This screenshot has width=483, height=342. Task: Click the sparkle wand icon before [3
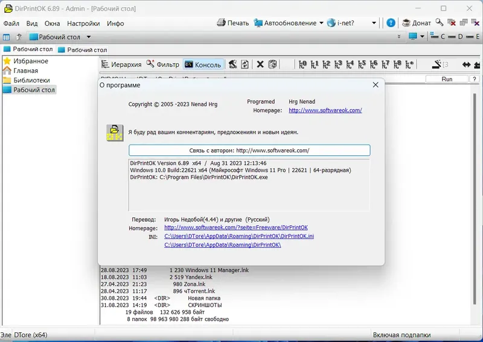437,64
